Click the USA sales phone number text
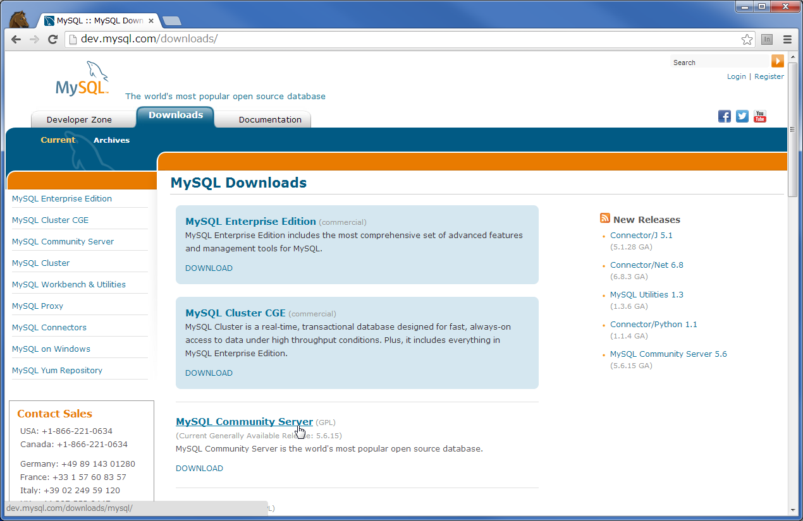The image size is (803, 521). (66, 431)
